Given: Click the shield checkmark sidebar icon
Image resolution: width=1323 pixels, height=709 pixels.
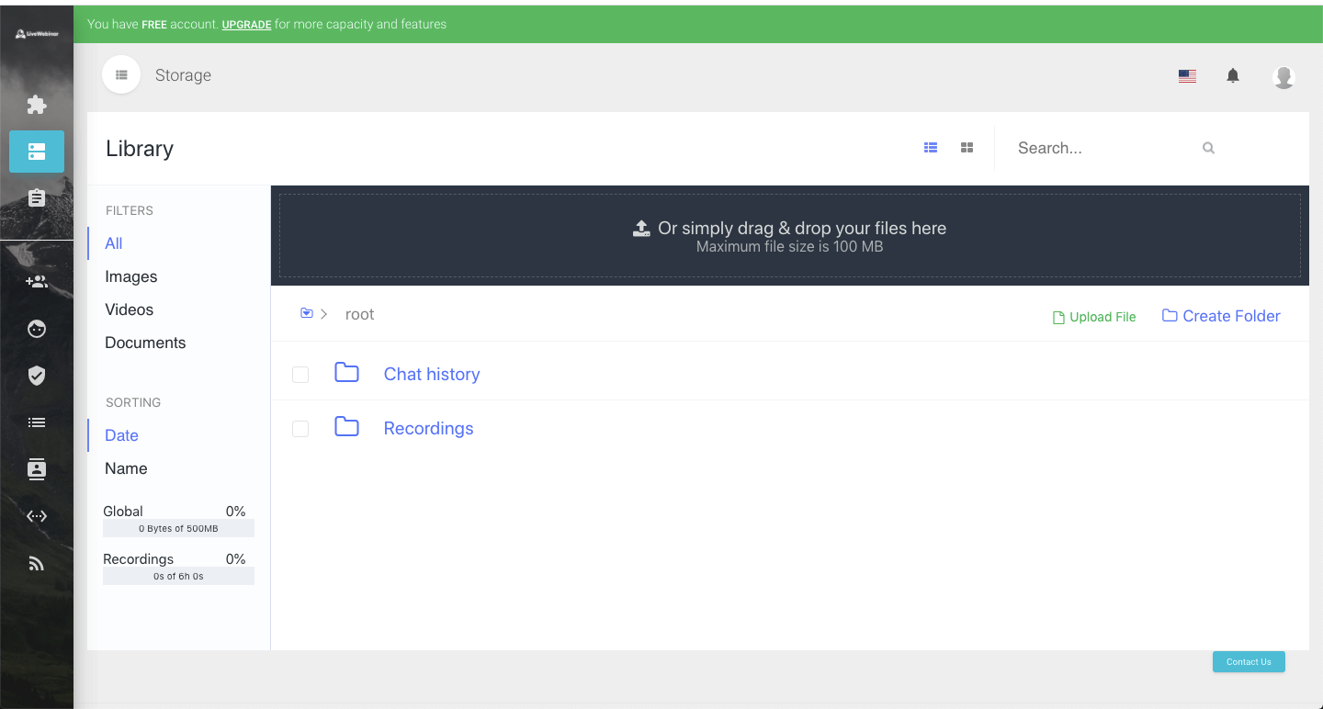Looking at the screenshot, I should (37, 375).
